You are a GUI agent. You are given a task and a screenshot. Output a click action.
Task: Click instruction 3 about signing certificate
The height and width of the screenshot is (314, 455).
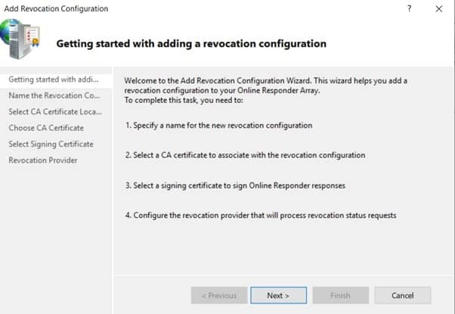click(240, 185)
